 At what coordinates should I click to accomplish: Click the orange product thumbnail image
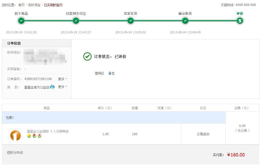15,136
